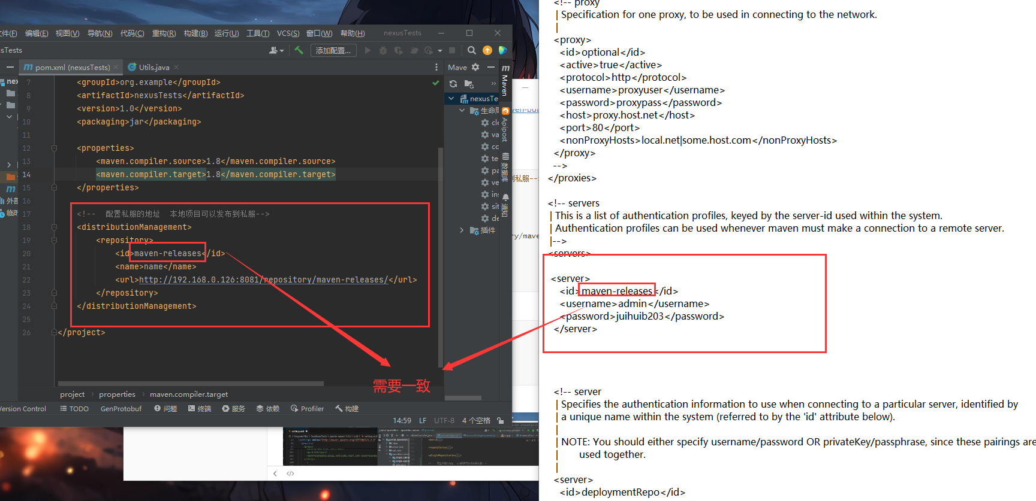This screenshot has width=1036, height=501.
Task: Click the properties breadcrumb
Action: tap(117, 394)
